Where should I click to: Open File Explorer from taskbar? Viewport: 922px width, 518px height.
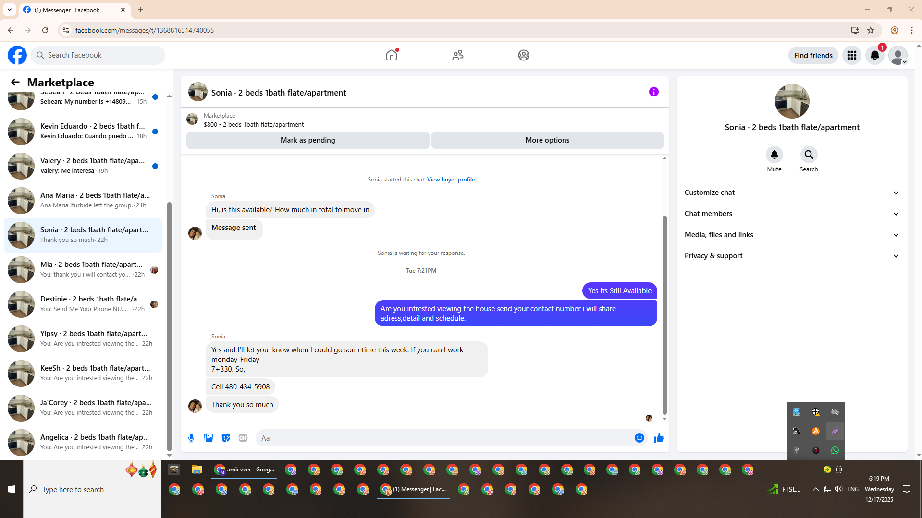pyautogui.click(x=197, y=470)
